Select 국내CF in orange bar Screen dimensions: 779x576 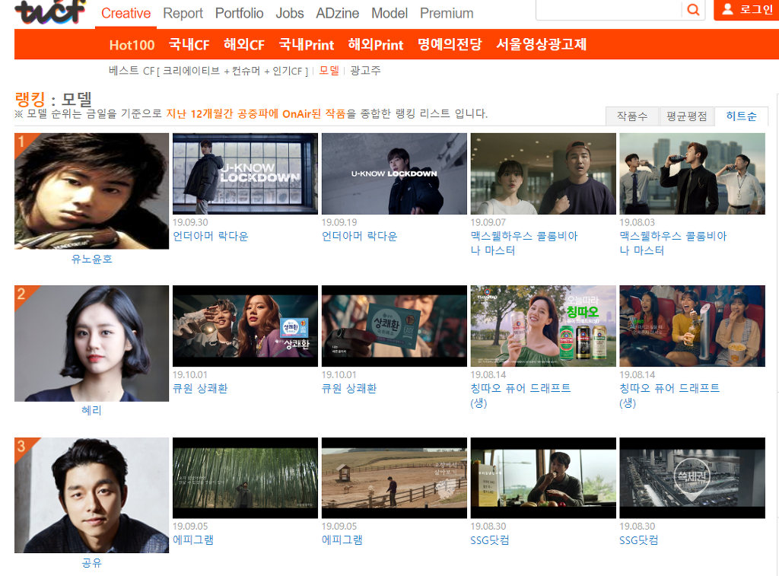[189, 45]
